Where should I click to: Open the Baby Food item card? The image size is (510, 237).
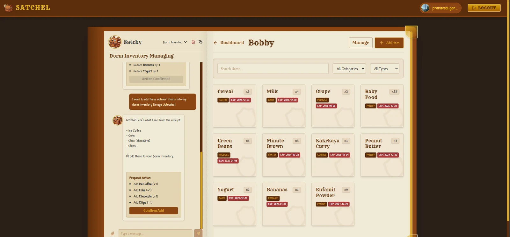382,106
